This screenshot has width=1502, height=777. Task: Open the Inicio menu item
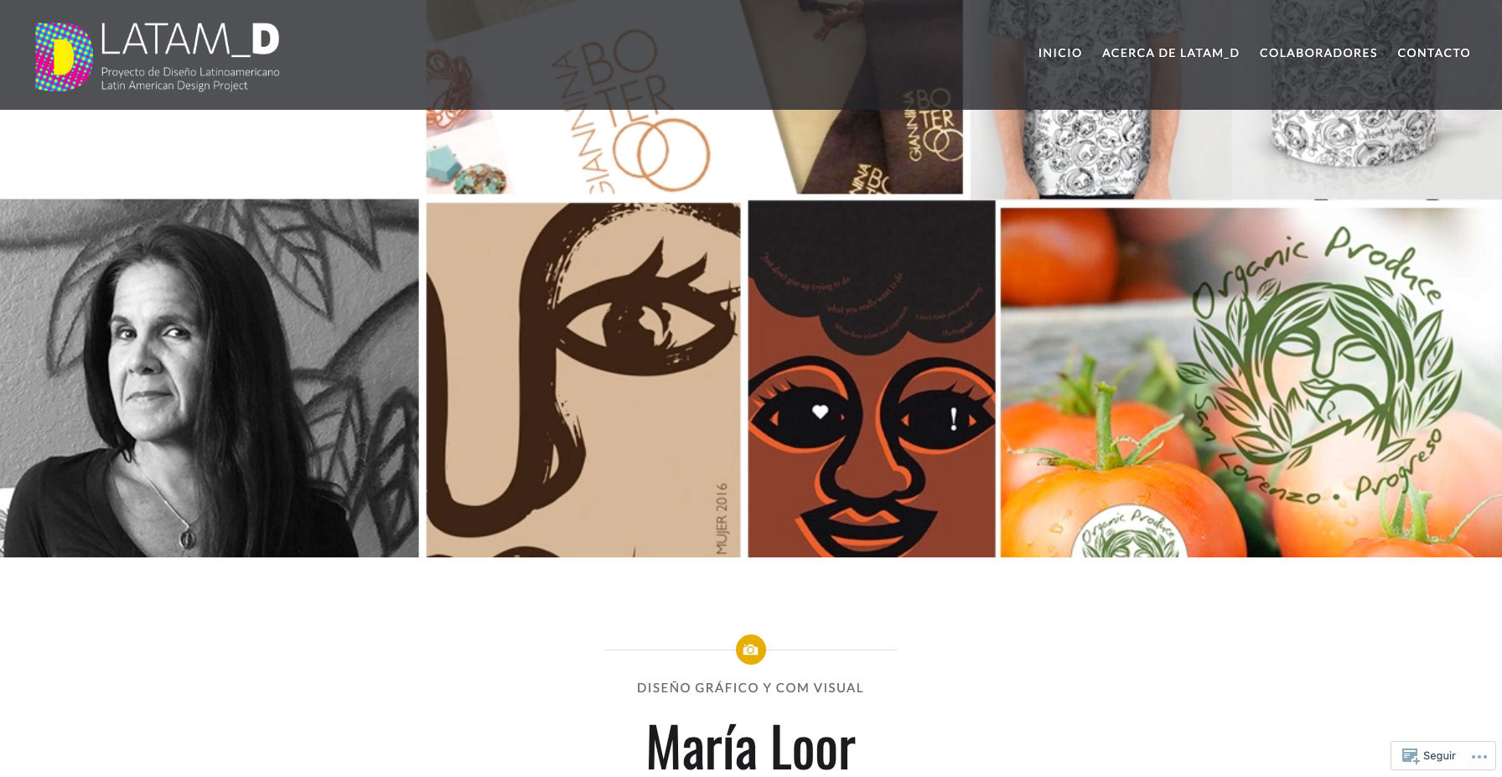point(1059,53)
